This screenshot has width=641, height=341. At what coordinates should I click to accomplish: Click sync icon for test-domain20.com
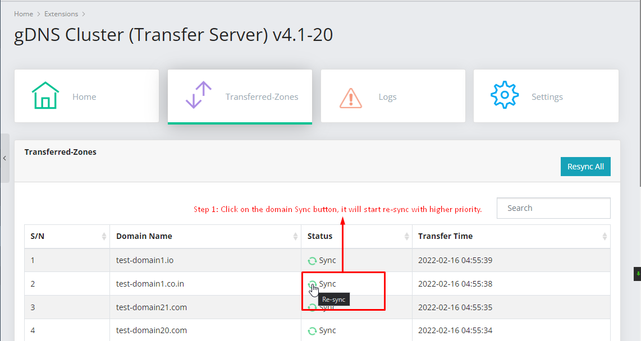pyautogui.click(x=312, y=331)
